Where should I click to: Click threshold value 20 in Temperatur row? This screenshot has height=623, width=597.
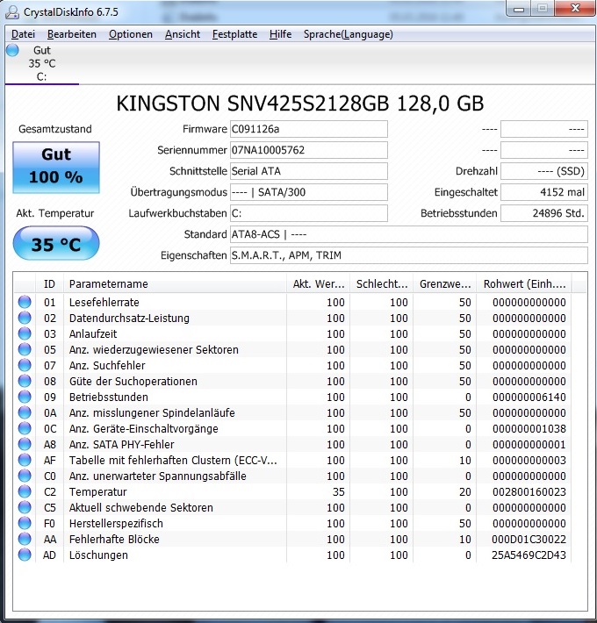pyautogui.click(x=465, y=492)
